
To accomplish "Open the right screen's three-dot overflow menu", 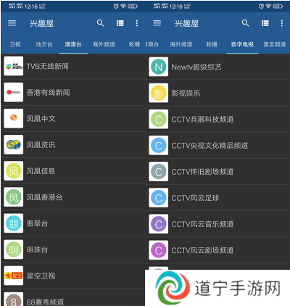I will click(x=282, y=23).
